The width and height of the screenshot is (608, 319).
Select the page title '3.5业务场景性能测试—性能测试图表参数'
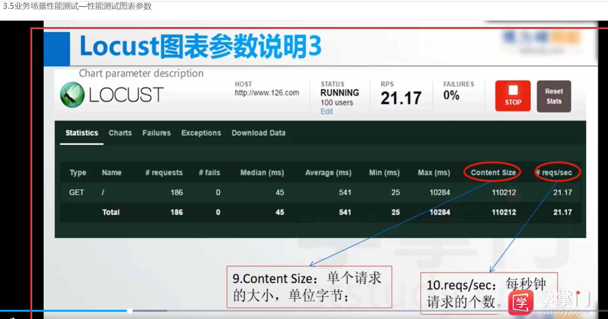pos(77,6)
